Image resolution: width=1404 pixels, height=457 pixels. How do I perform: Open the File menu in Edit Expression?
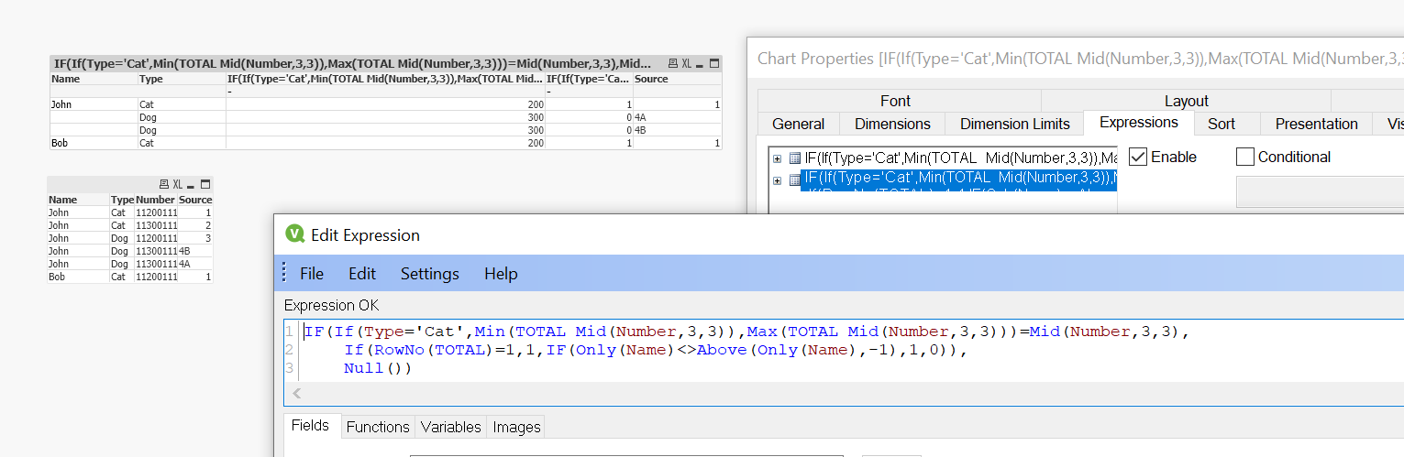coord(312,274)
